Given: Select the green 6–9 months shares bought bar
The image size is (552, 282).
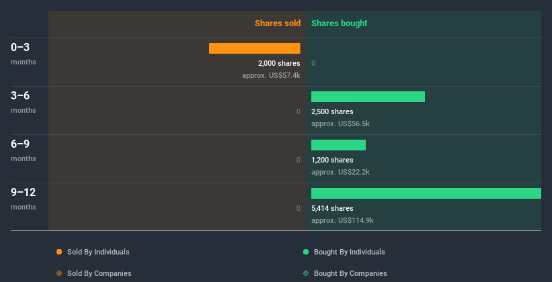Looking at the screenshot, I should [338, 145].
